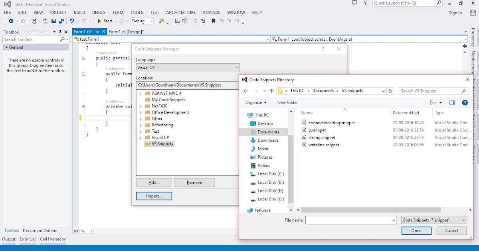Open Help via the blue question mark icon
Viewport: 479px width, 251px height.
(x=465, y=102)
